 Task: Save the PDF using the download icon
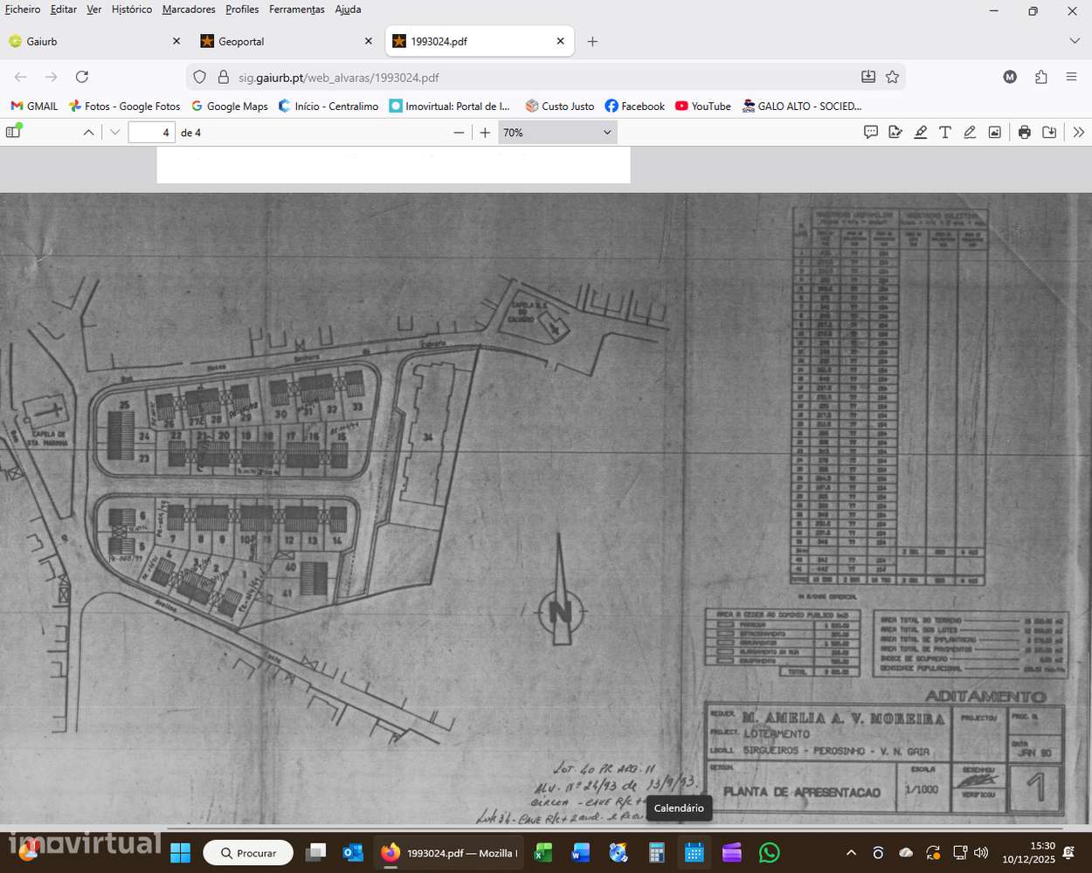1049,133
